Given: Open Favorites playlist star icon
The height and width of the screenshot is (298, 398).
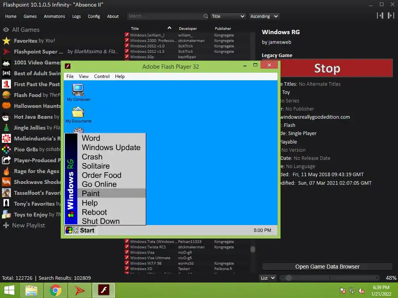Looking at the screenshot, I should [6, 40].
